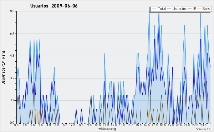Click the '10 h' x-axis label
Image resolution: width=214 pixels, height=132 pixels.
tap(98, 125)
